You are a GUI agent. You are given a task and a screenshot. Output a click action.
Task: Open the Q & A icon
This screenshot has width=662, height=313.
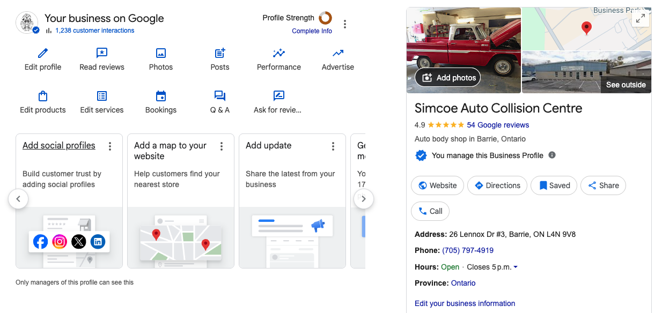[x=219, y=96]
